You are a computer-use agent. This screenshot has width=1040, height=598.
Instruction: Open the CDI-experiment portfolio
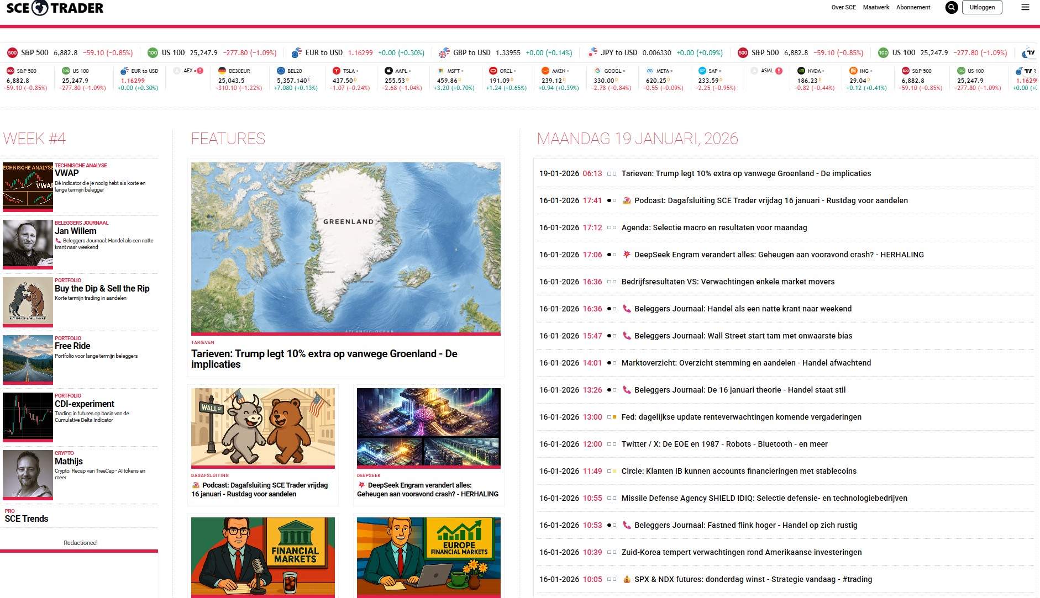(85, 404)
